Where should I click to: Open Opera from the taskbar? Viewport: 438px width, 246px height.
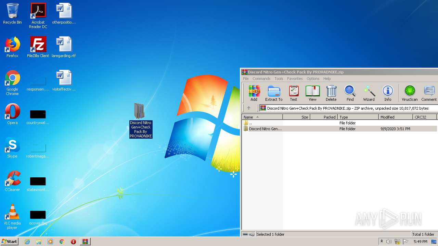[x=73, y=242]
